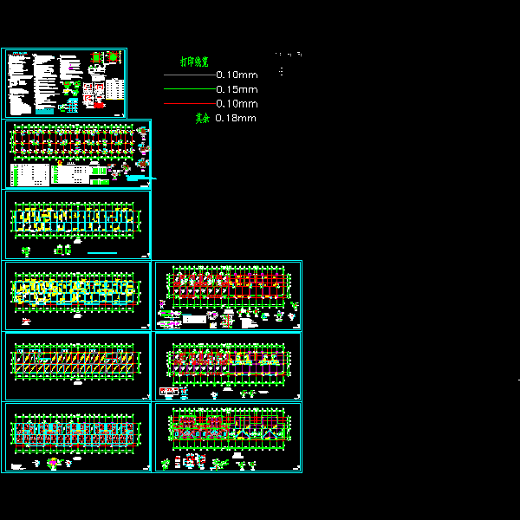Select the wide foundation plan sheet with tables
Screen dimensions: 520x520
click(x=78, y=153)
